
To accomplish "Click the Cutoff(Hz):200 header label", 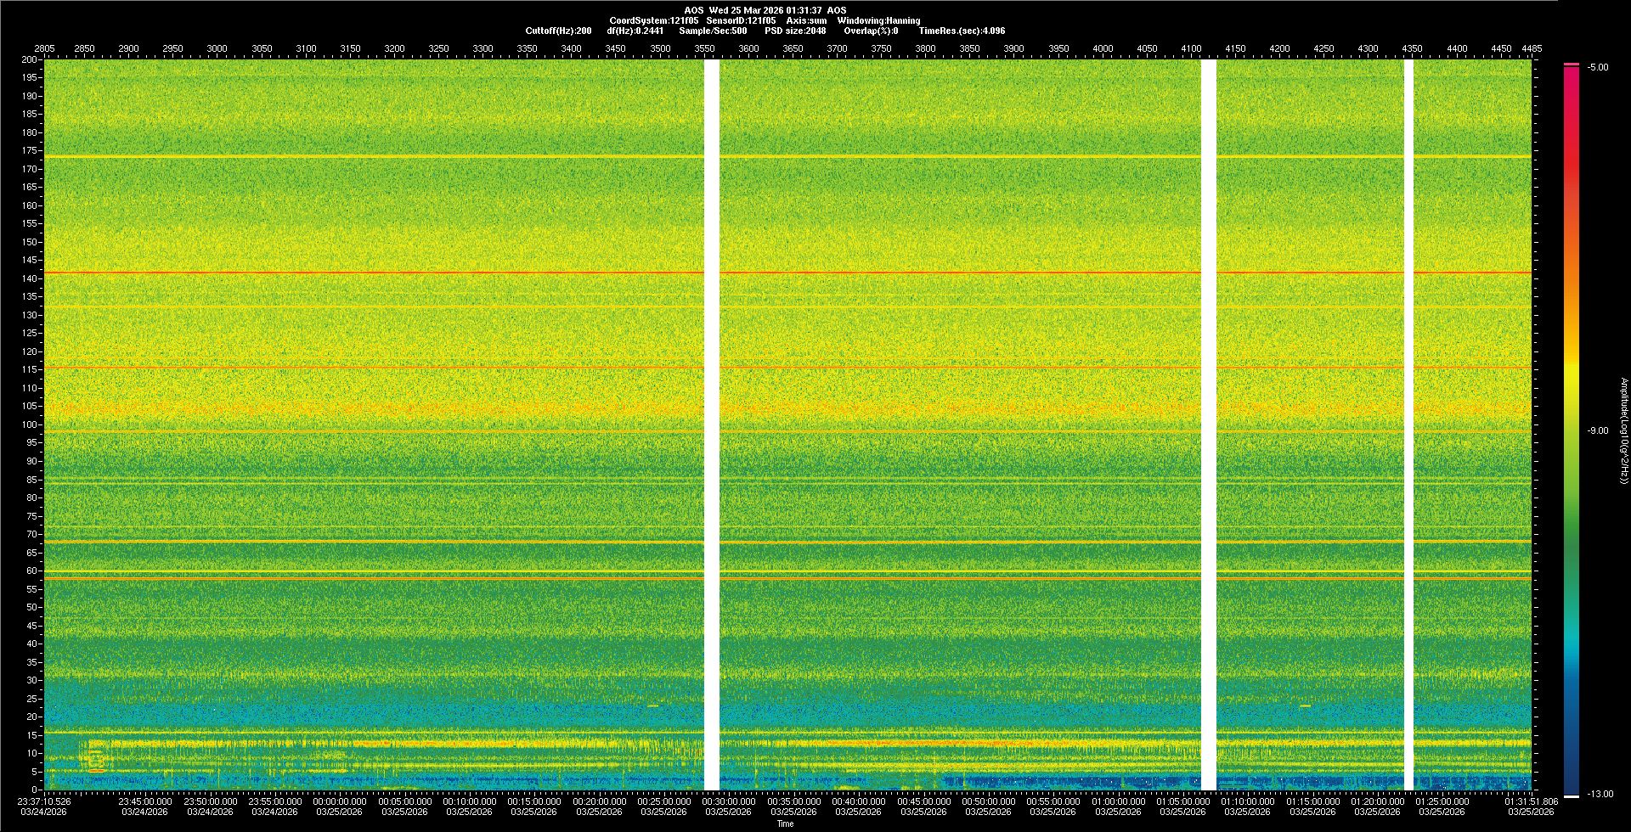I will (558, 31).
